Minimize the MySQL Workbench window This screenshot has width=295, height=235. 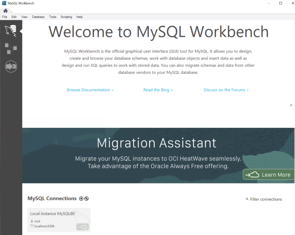269,3
